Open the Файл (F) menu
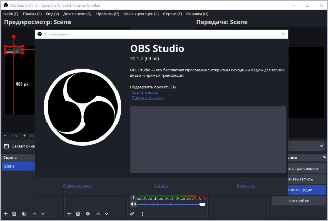Viewport: 328px width, 221px height. pyautogui.click(x=11, y=14)
